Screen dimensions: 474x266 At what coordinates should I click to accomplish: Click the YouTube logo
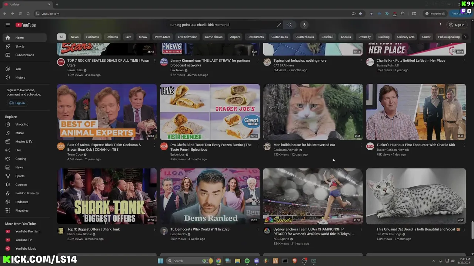point(26,25)
